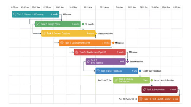Click the '16-12 Nov' column header
This screenshot has height=107, width=191.
tap(73, 7)
